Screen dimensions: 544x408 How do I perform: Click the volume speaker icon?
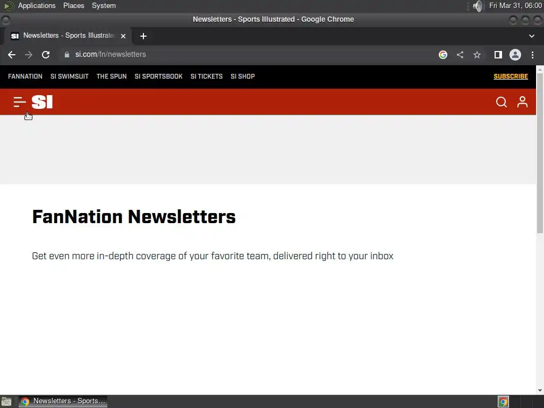point(478,6)
